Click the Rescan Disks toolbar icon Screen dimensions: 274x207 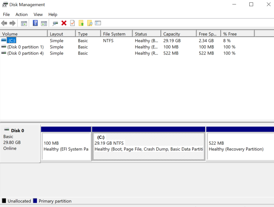(55, 23)
